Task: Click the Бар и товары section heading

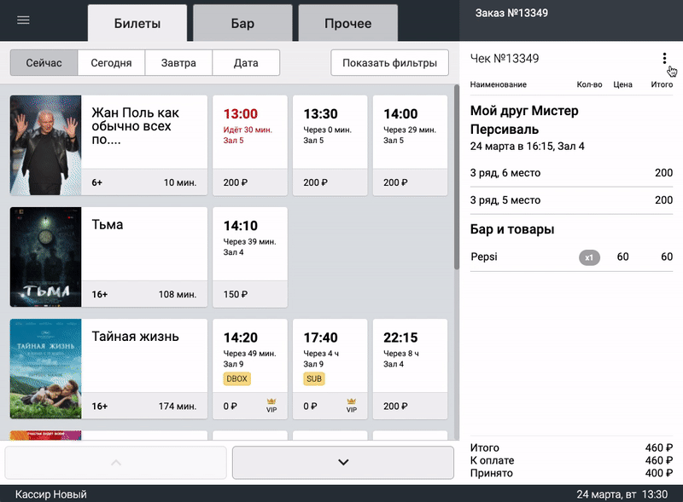Action: [x=512, y=229]
